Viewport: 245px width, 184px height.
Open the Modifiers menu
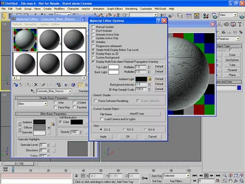point(59,9)
